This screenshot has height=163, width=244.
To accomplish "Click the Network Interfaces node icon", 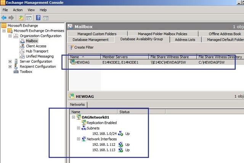I will [84, 139].
